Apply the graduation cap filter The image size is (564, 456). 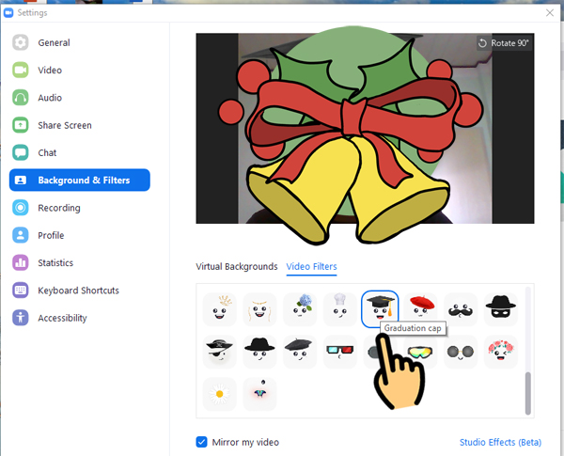380,307
